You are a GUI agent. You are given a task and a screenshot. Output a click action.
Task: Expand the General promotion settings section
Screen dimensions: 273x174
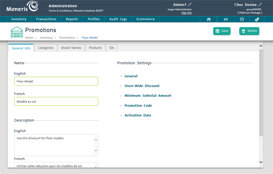pos(131,76)
